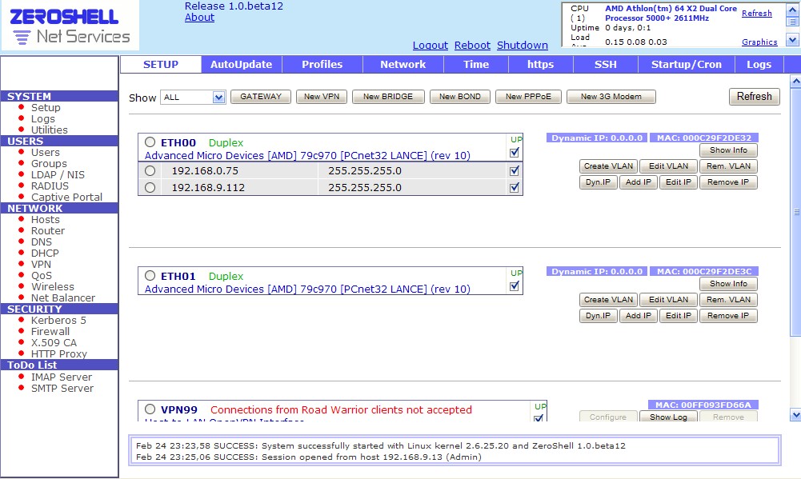Click the ZeroShell Net Services logo
The width and height of the screenshot is (801, 479).
pyautogui.click(x=70, y=26)
